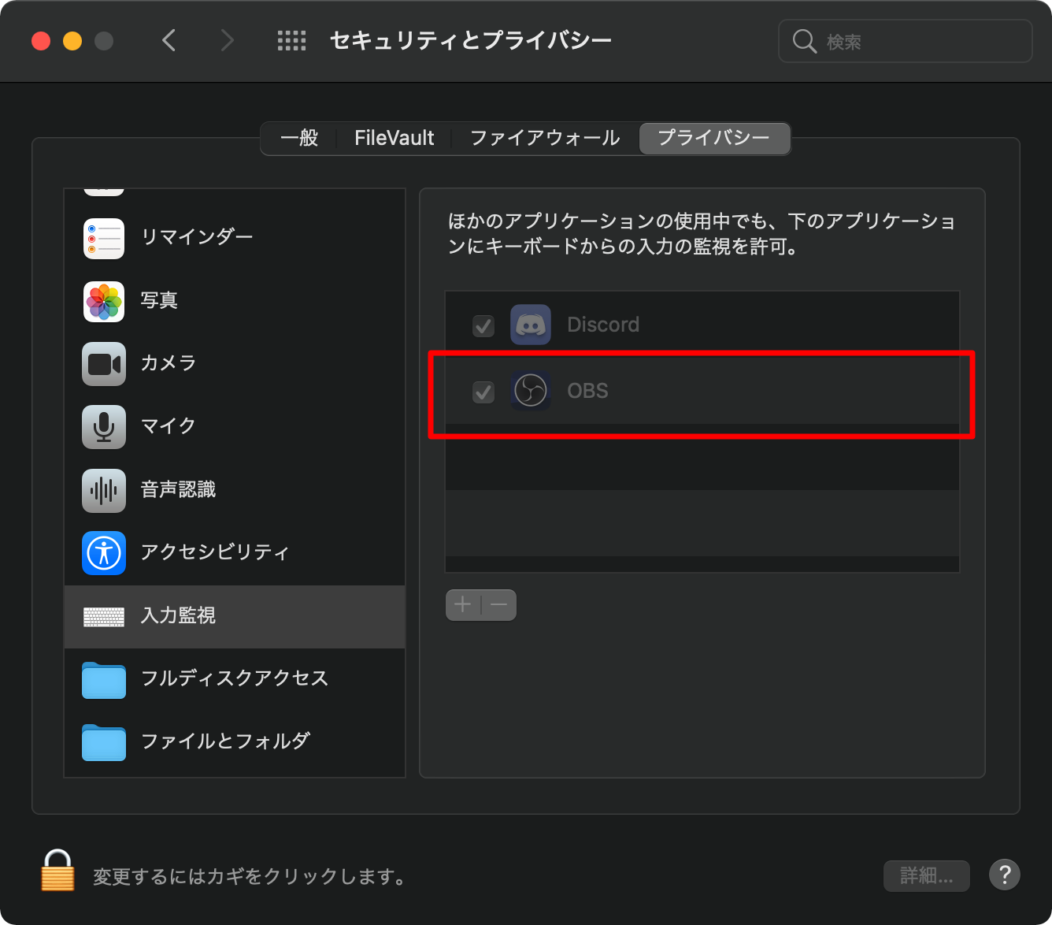Screen dimensions: 1052x925
Task: Open help via the question mark button
Action: click(x=1004, y=875)
